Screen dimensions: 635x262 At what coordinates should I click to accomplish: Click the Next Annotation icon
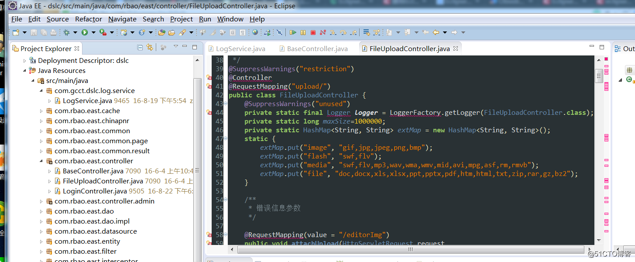pos(389,32)
